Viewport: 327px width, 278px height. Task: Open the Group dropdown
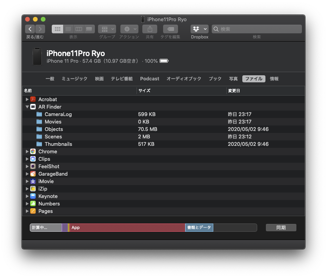(x=107, y=29)
